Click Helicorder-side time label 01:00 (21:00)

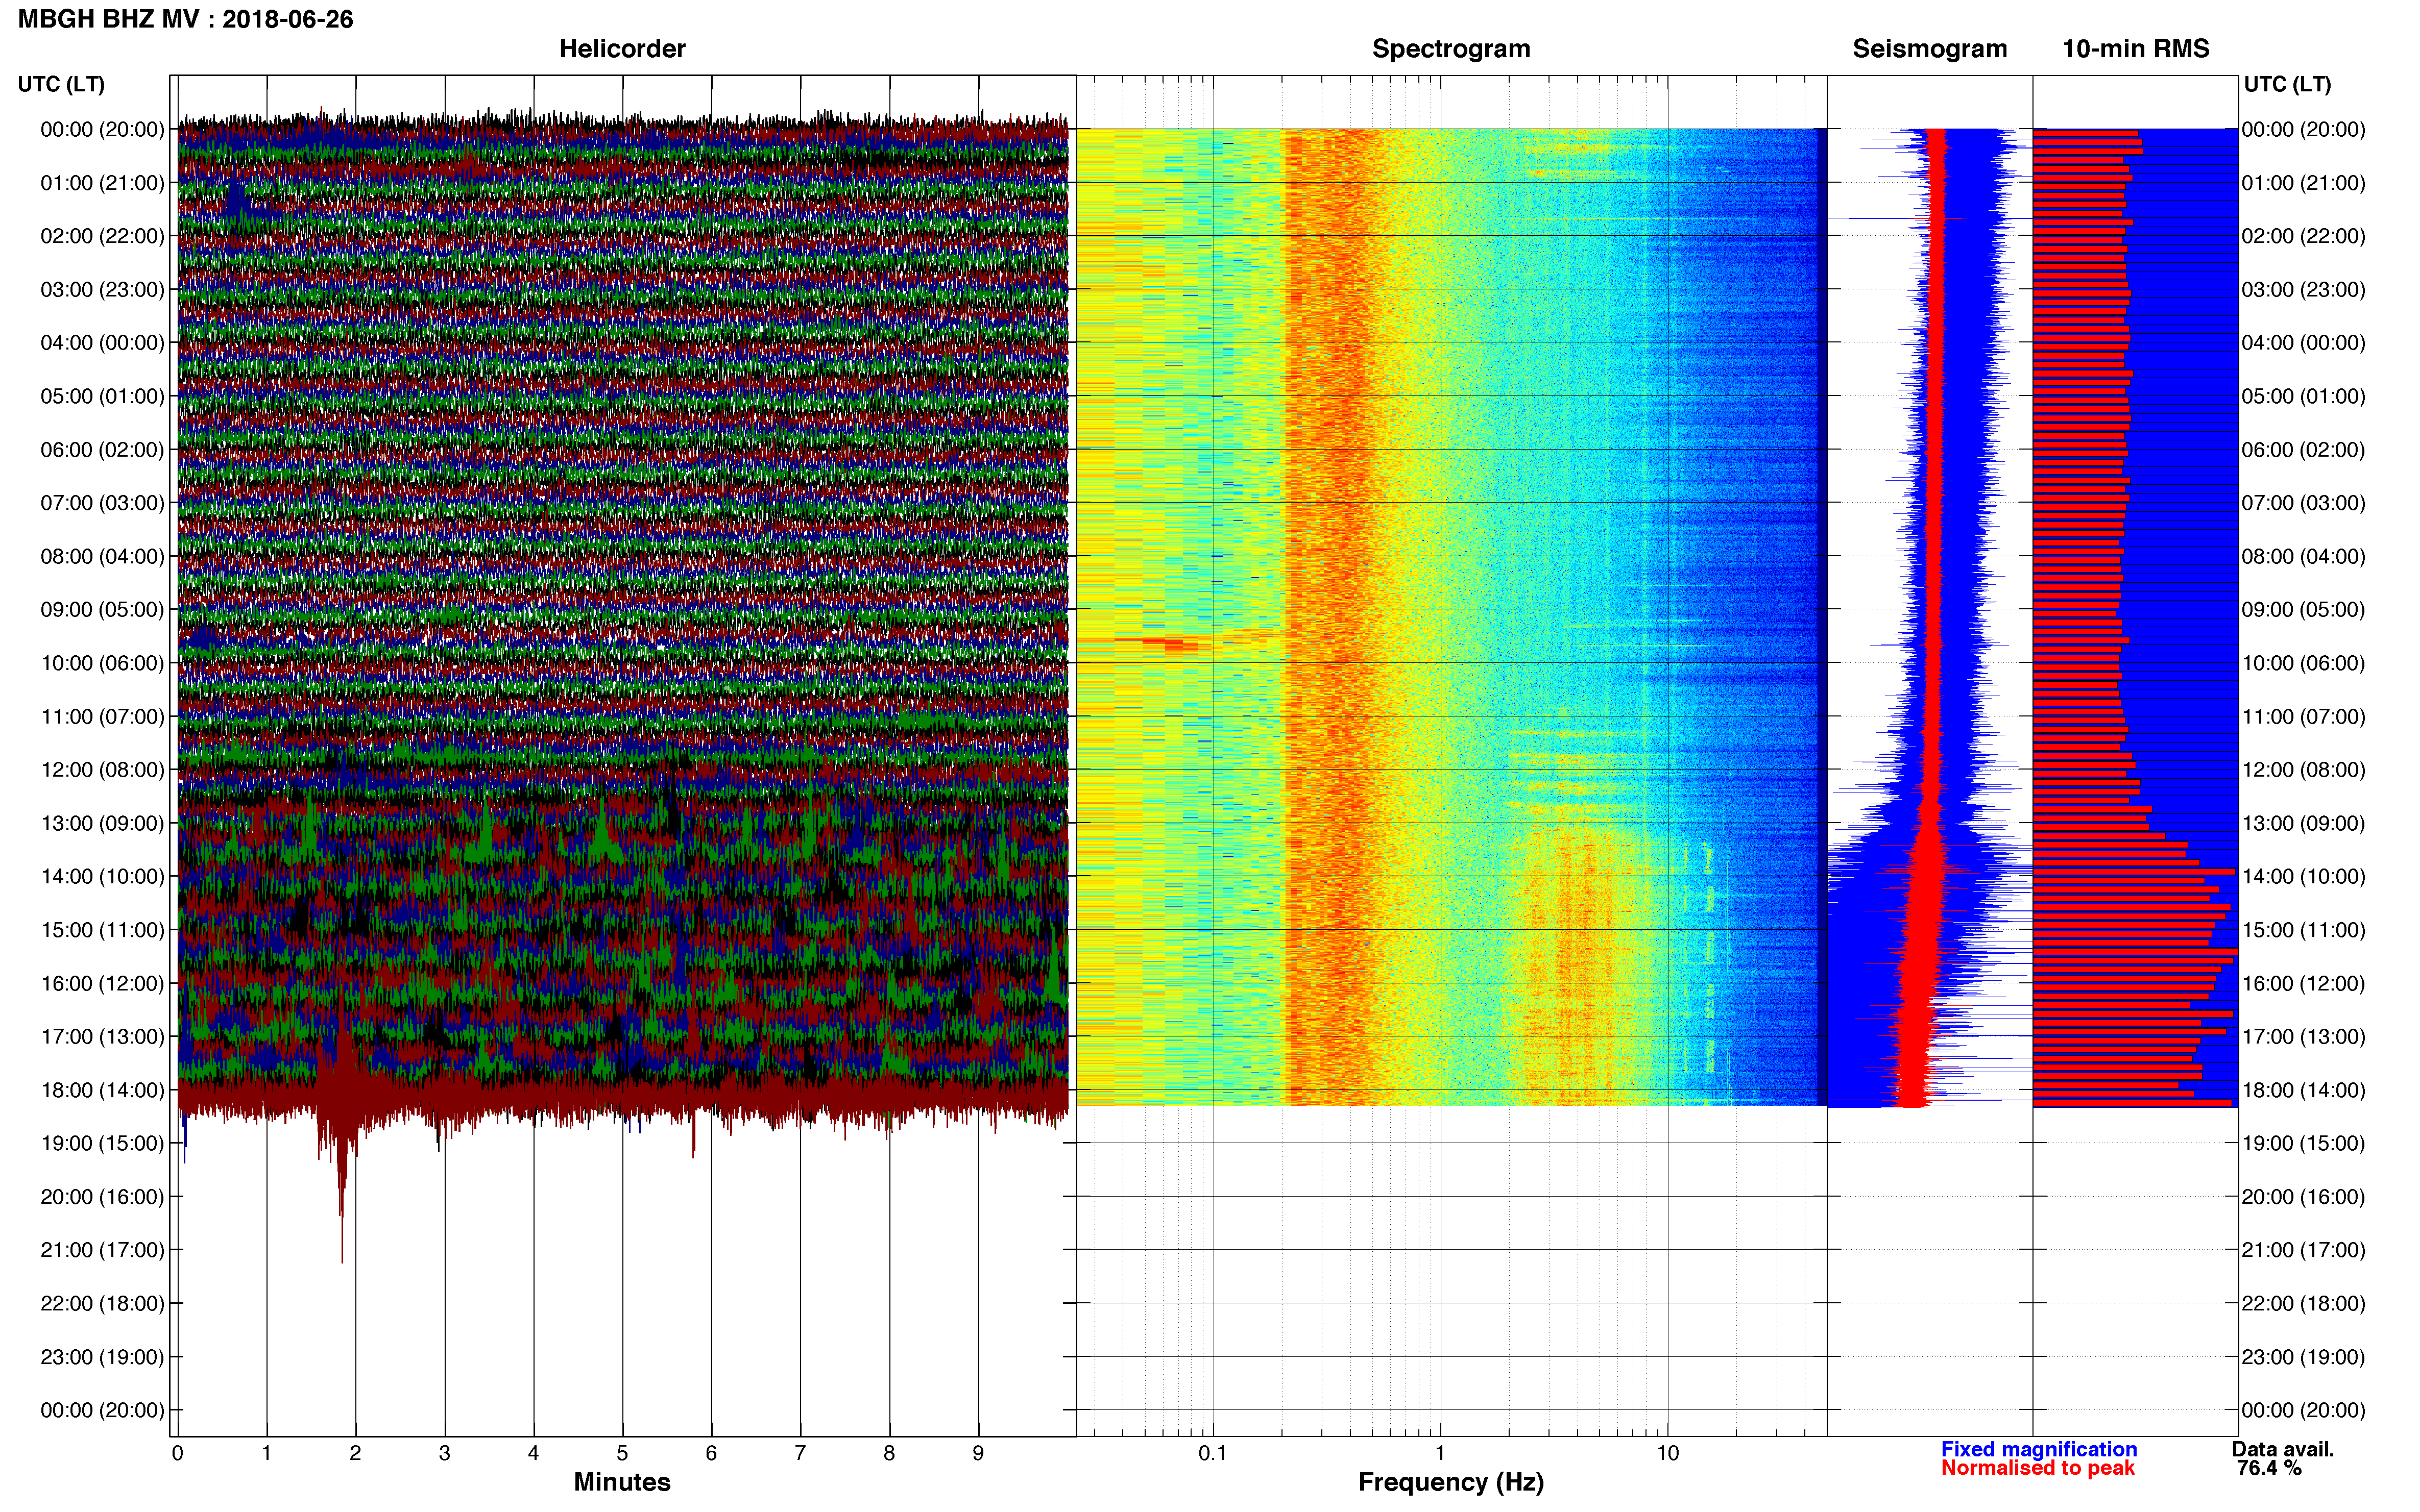coord(102,183)
